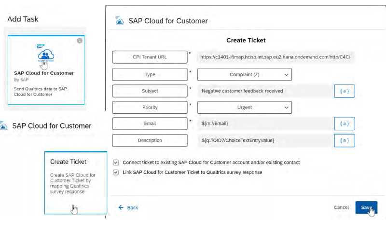Open the Priority dropdown showing Urgent

[245, 107]
